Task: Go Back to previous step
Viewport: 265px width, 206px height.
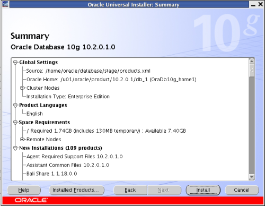Action: click(x=130, y=190)
